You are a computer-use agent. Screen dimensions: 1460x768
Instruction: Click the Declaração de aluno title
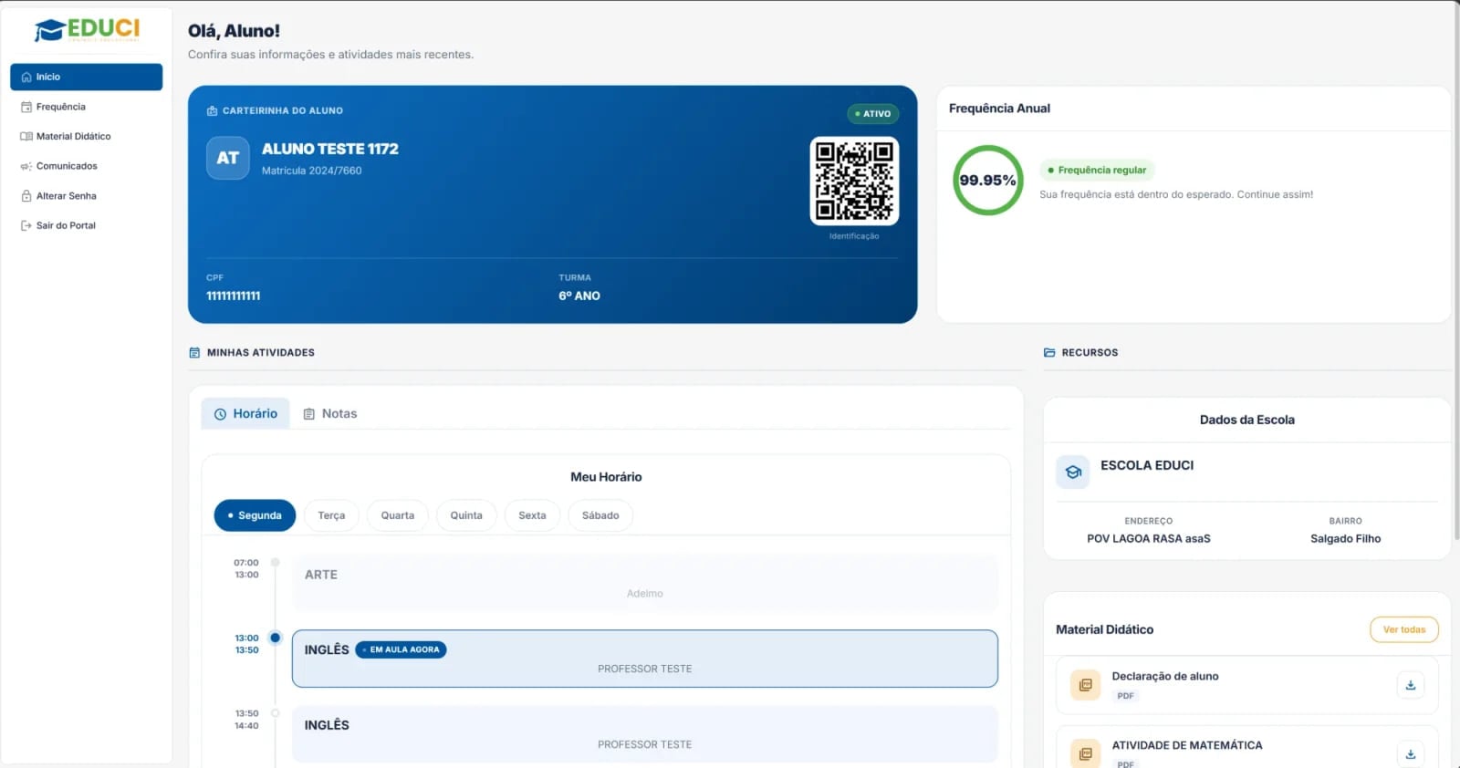(x=1165, y=676)
